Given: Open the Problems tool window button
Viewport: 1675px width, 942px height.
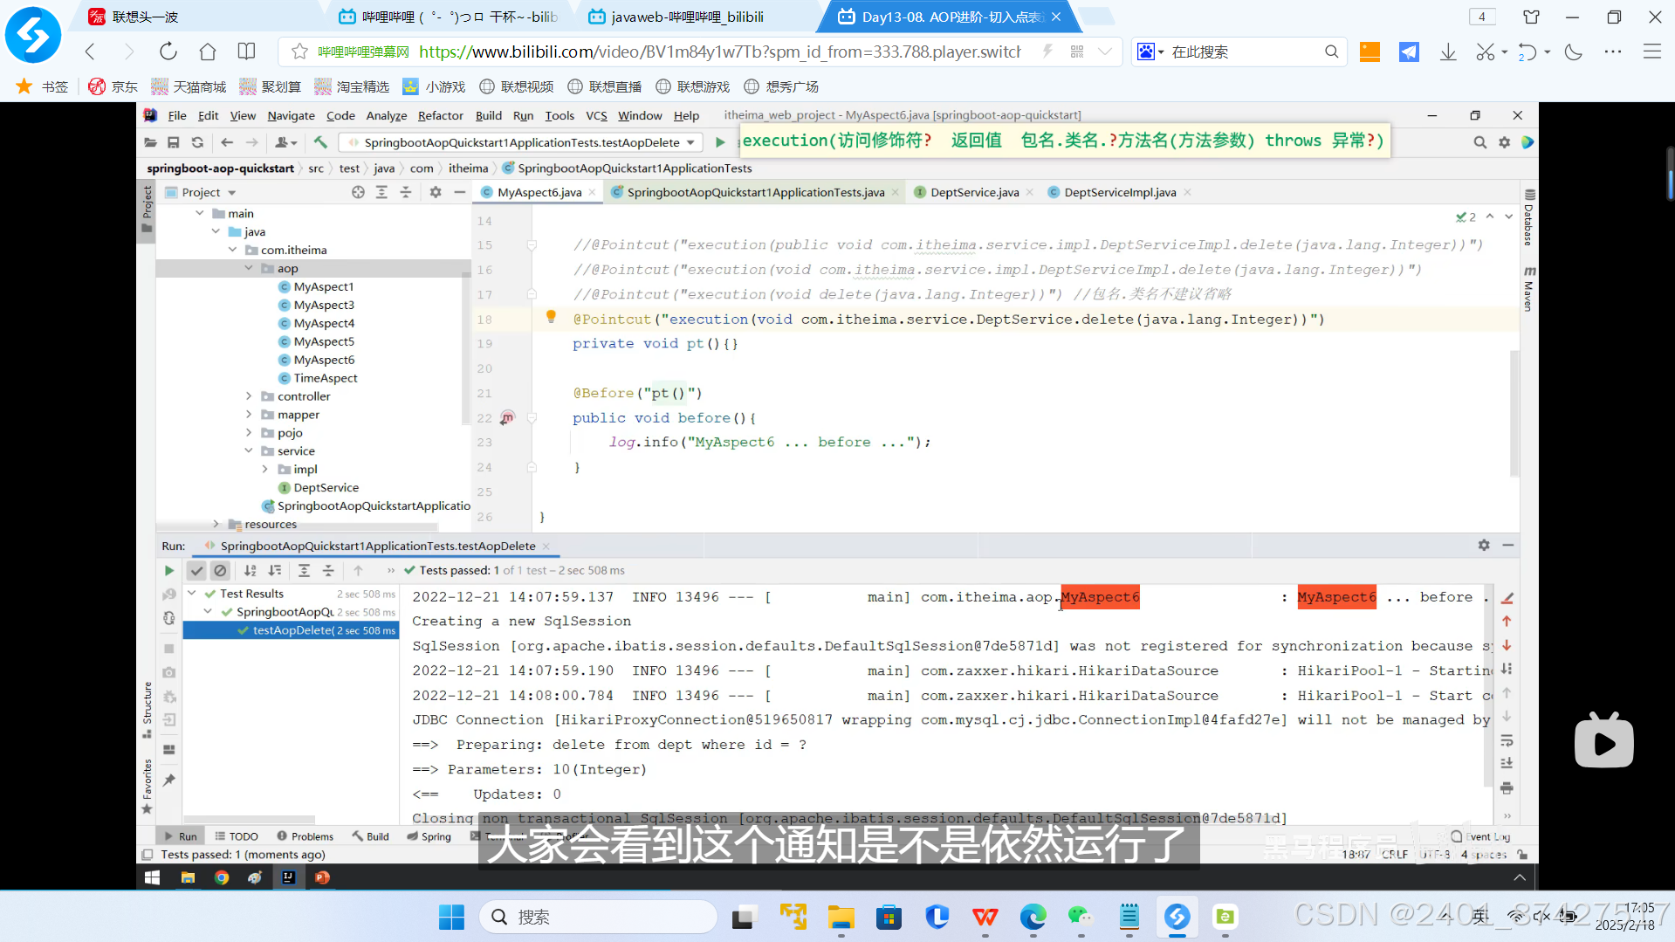Looking at the screenshot, I should 305,836.
